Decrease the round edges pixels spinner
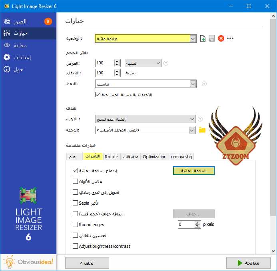This screenshot has height=271, width=277. click(x=197, y=226)
